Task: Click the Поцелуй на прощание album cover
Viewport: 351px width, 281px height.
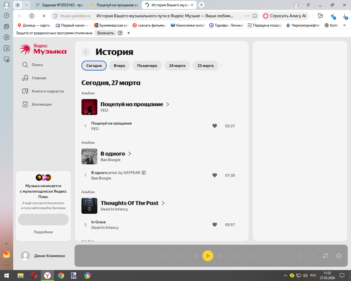Action: (x=89, y=107)
